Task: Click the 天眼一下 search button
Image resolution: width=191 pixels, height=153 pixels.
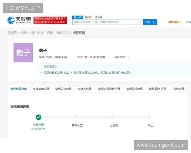Action: [150, 22]
